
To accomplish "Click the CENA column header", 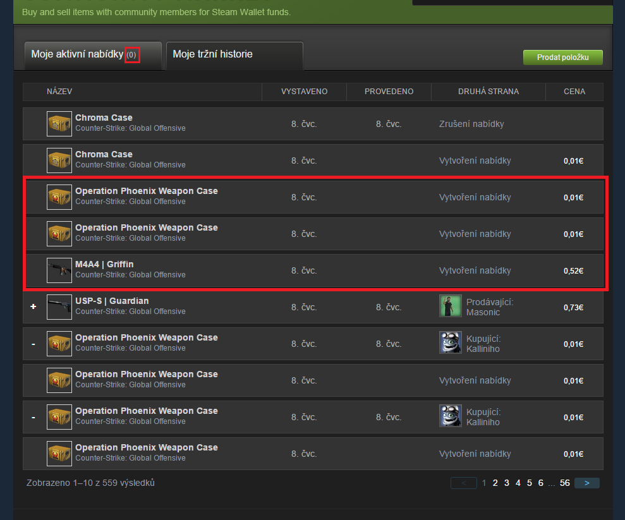I will [574, 91].
